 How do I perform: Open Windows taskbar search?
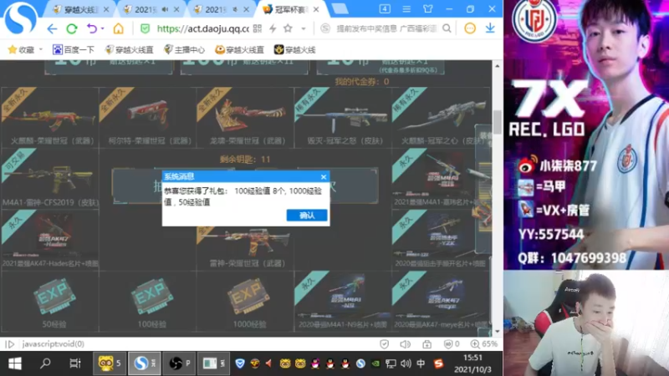click(45, 363)
